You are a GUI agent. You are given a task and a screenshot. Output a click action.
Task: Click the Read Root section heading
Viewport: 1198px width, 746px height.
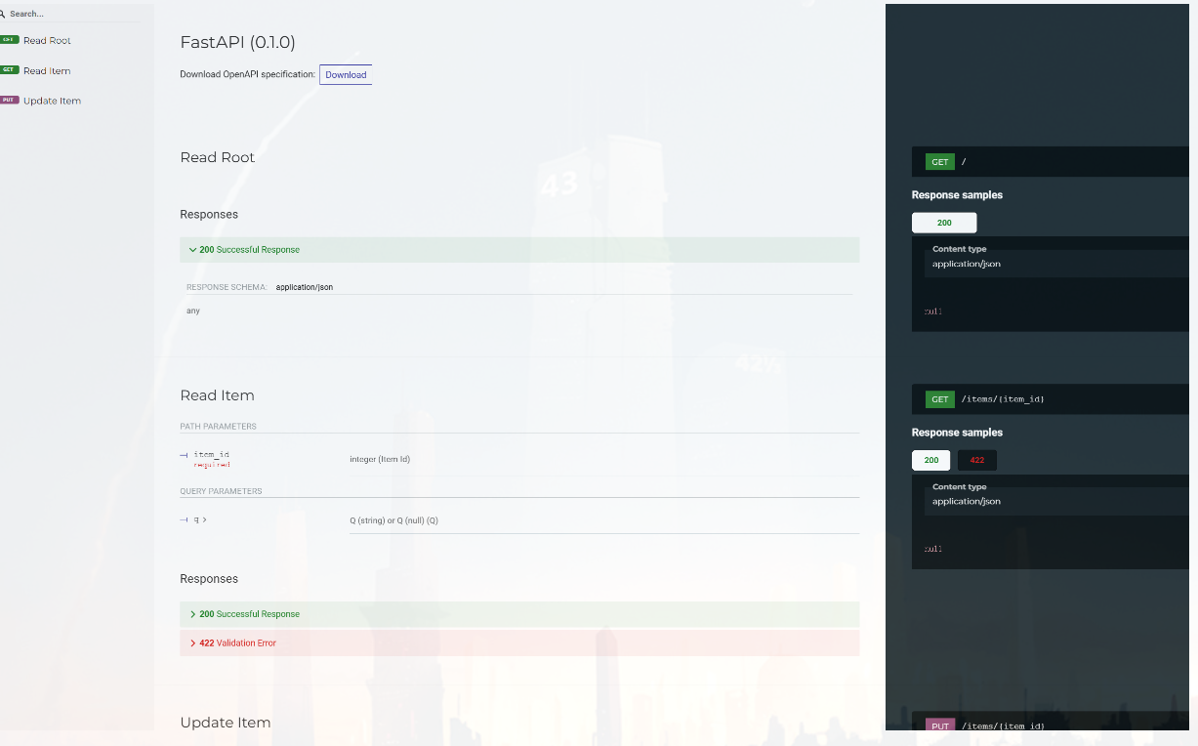(x=218, y=157)
